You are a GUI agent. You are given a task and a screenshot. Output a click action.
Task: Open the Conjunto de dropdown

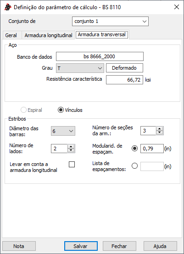110,21
